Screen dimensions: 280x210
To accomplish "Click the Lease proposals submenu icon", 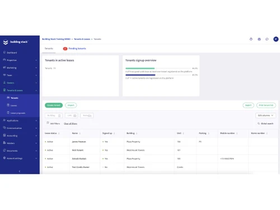I will click(x=8, y=113).
